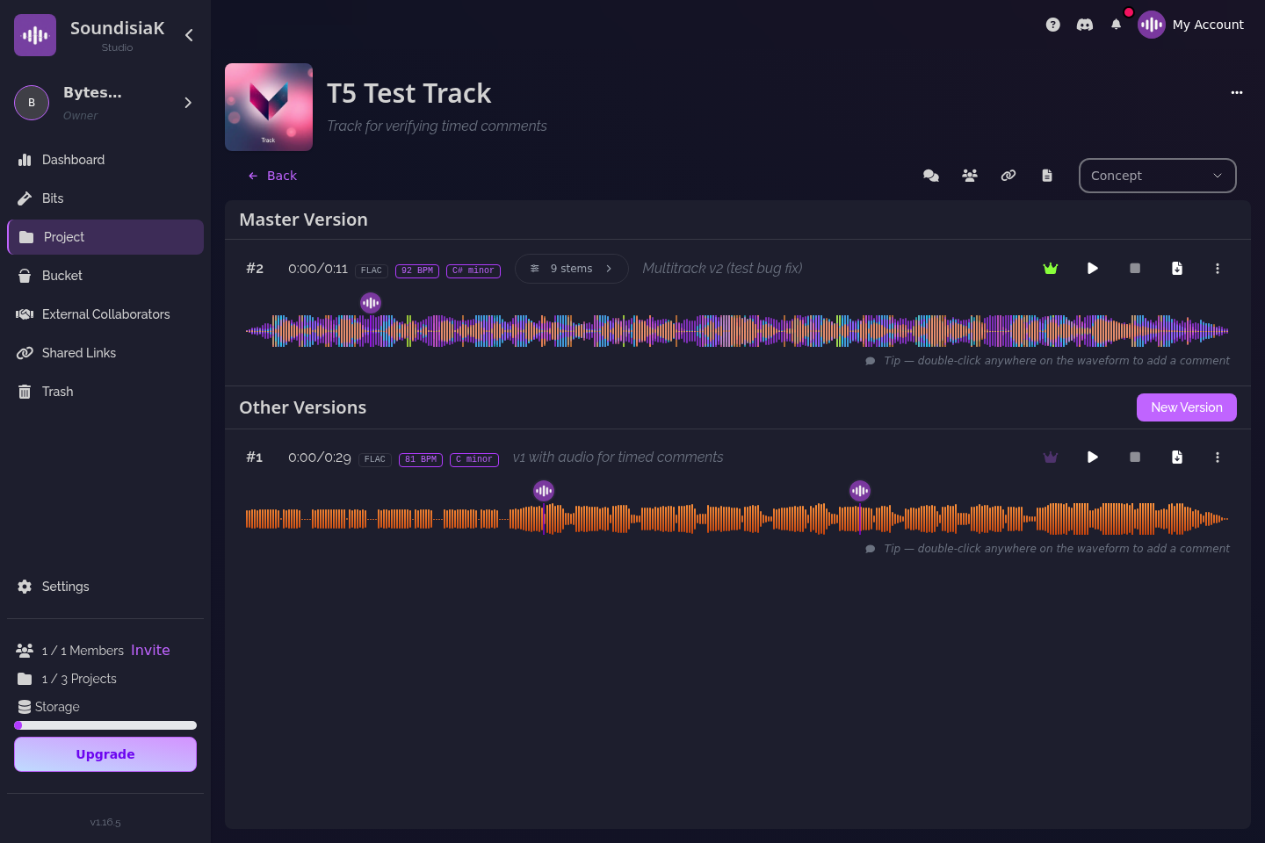Seek within the version #1 waveform
Image resolution: width=1265 pixels, height=843 pixels.
tap(737, 519)
